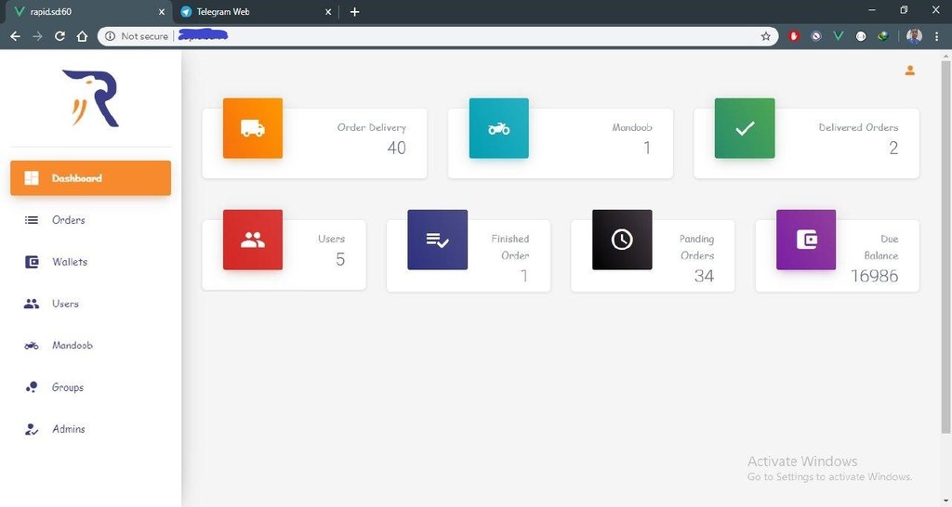Close the rapid.sd:60 tab

click(162, 11)
